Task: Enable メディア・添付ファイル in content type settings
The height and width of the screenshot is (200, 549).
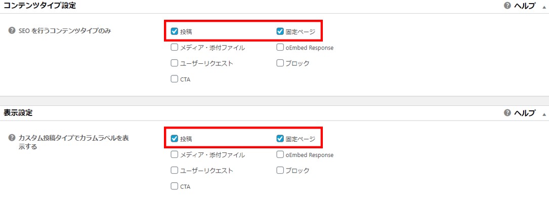Action: [175, 47]
